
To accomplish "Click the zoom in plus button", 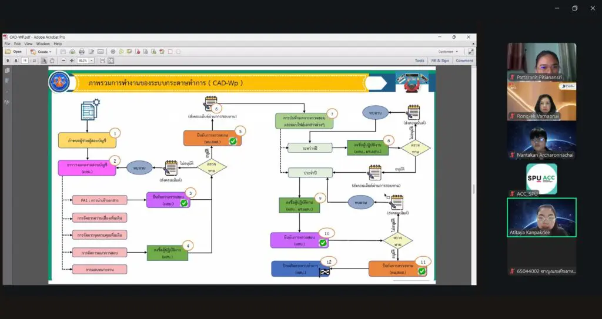I will (71, 61).
